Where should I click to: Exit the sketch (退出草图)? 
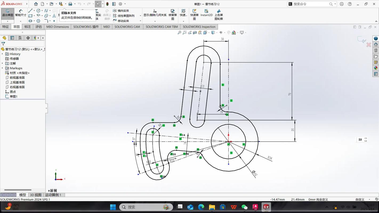[x=7, y=13]
